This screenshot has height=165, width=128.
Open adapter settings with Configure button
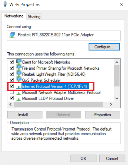click(104, 47)
